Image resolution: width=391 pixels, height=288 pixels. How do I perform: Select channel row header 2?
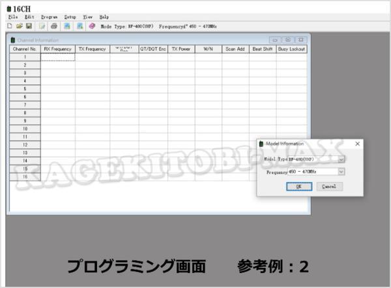(25, 65)
